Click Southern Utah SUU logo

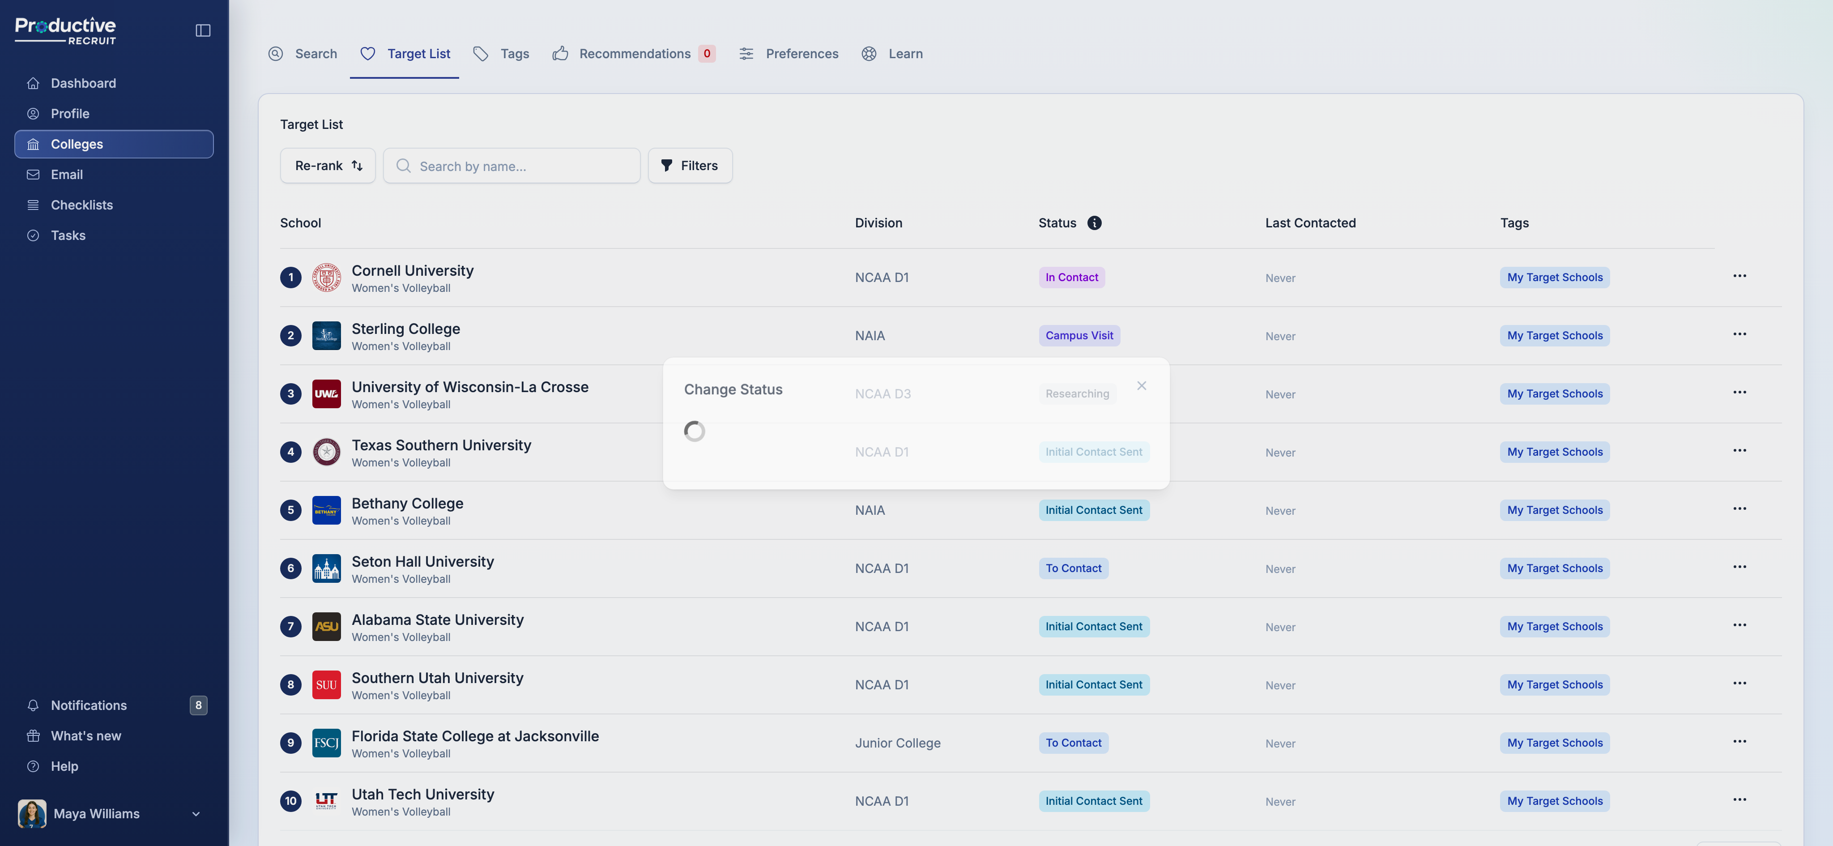[327, 685]
